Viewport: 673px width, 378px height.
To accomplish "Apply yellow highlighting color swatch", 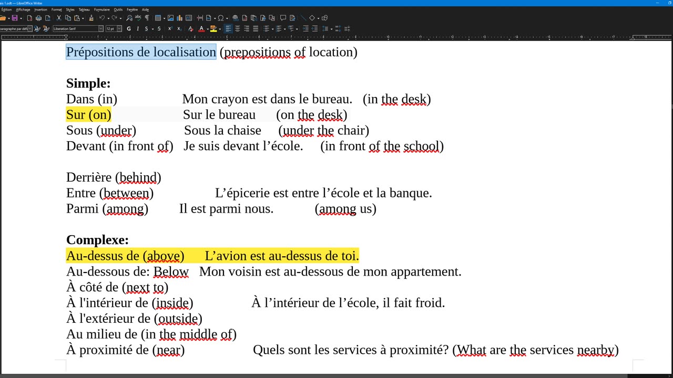I will coord(213,29).
